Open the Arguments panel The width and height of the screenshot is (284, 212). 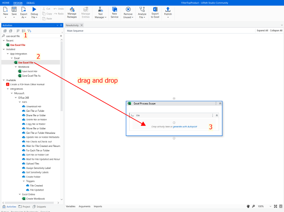[85, 206]
